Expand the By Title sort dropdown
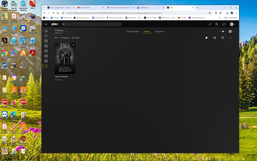The width and height of the screenshot is (257, 161). [x=76, y=38]
